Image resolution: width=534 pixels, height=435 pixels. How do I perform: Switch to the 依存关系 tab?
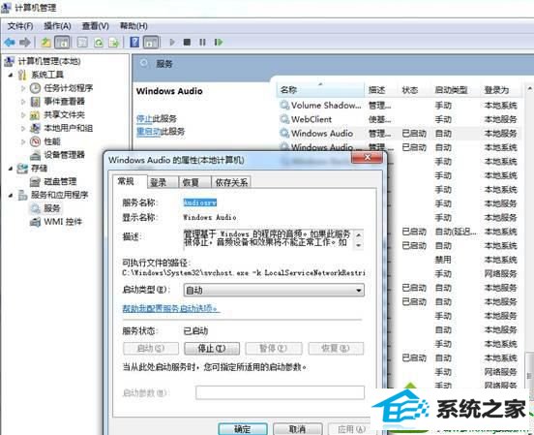tap(231, 182)
